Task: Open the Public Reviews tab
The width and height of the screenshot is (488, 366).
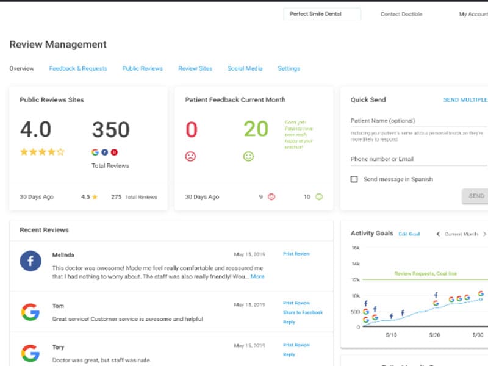Action: [142, 68]
